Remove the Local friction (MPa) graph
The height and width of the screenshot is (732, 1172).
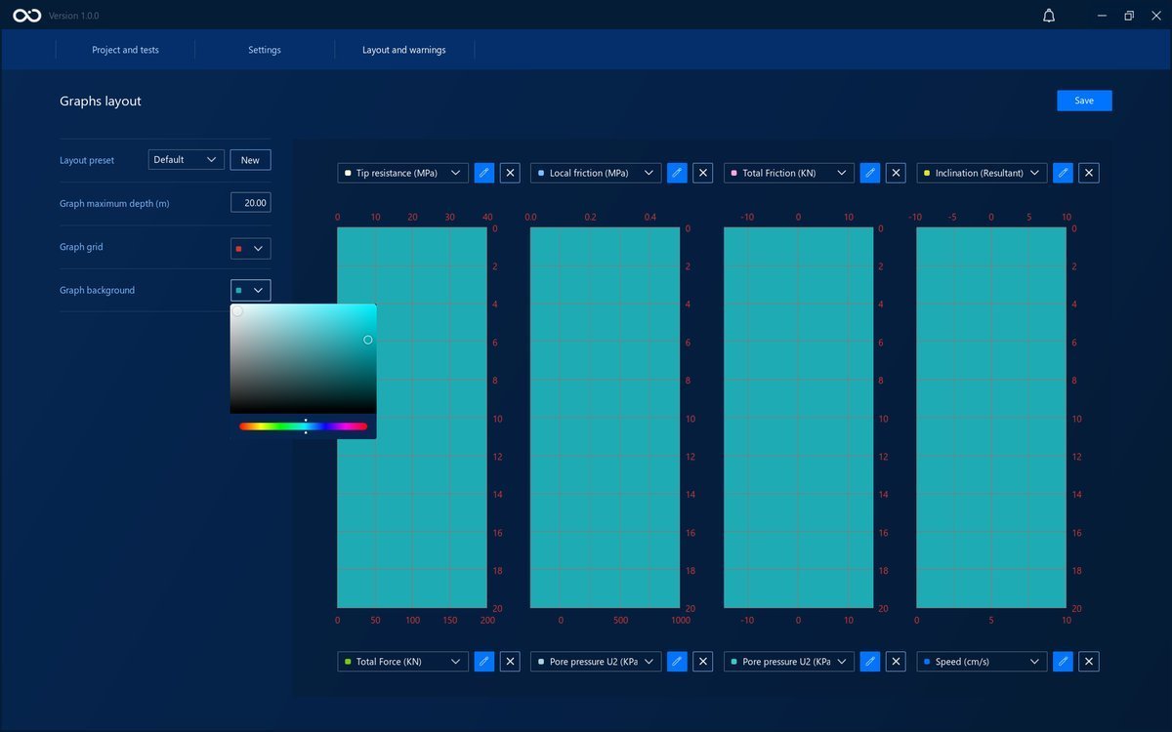coord(703,173)
